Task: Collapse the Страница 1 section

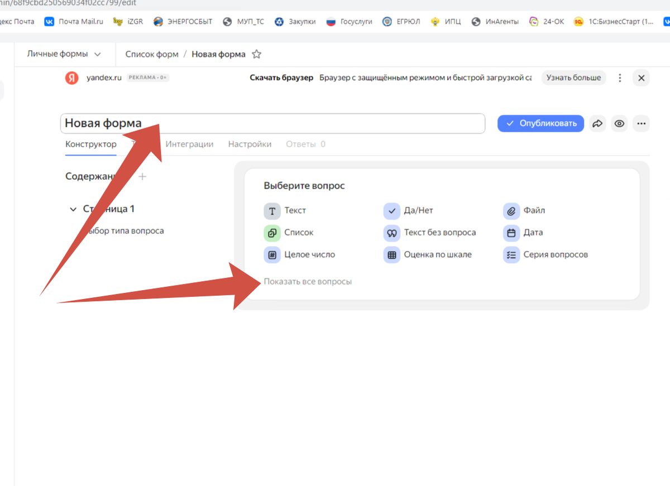Action: point(73,209)
